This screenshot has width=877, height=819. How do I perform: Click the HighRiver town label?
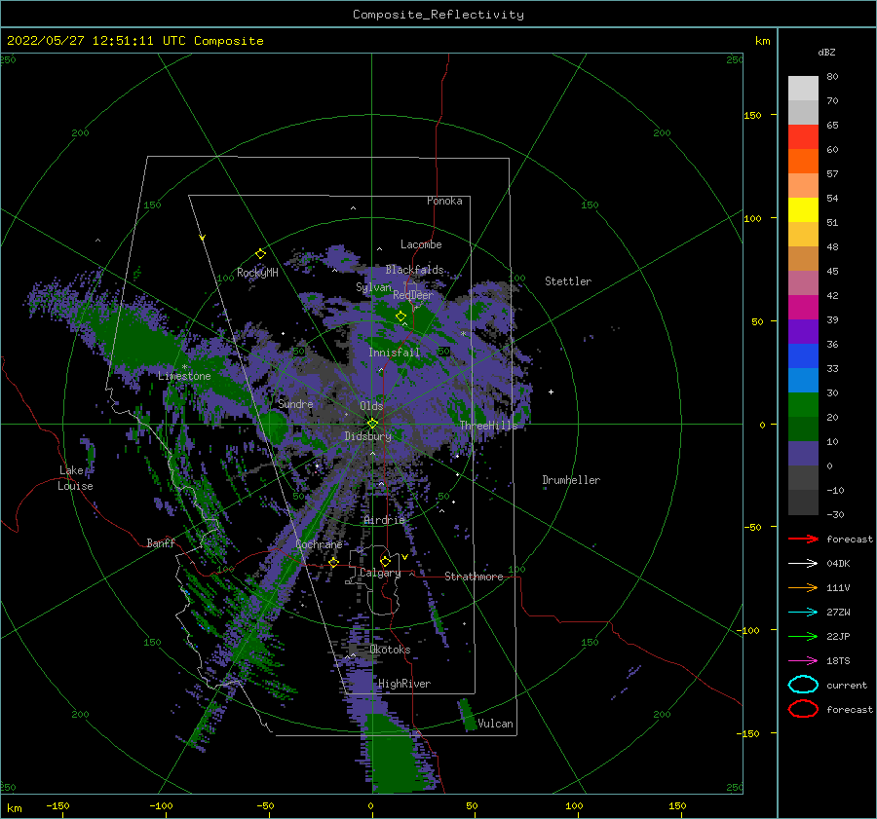click(x=404, y=684)
